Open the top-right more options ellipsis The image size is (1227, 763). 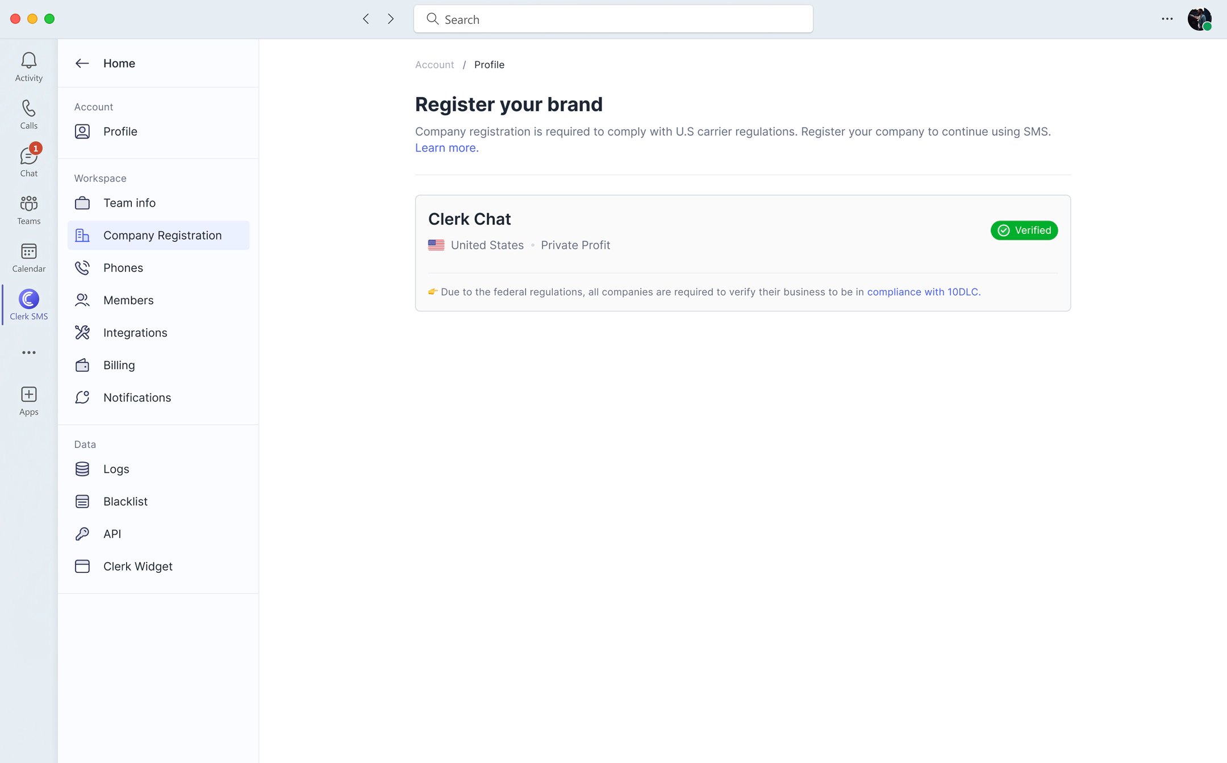(1167, 19)
